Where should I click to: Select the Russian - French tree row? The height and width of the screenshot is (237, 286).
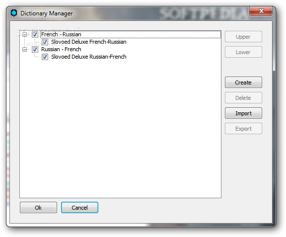pyautogui.click(x=61, y=49)
